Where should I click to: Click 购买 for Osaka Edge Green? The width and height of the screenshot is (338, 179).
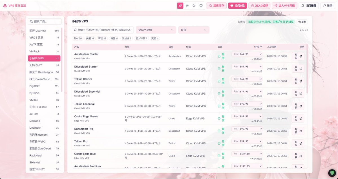(x=298, y=118)
